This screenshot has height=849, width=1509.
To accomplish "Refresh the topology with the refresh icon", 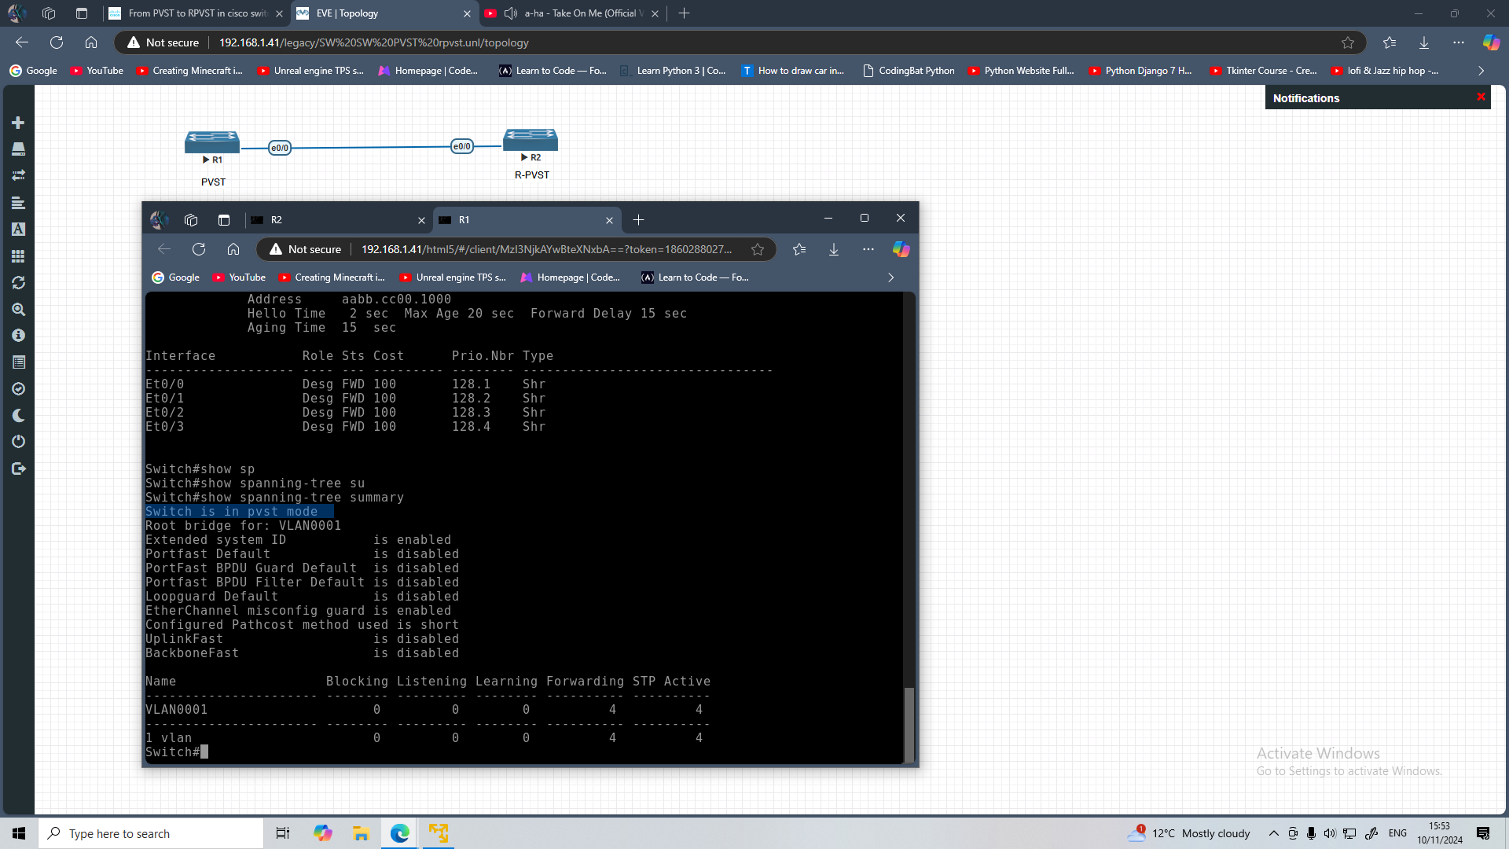I will (x=18, y=282).
